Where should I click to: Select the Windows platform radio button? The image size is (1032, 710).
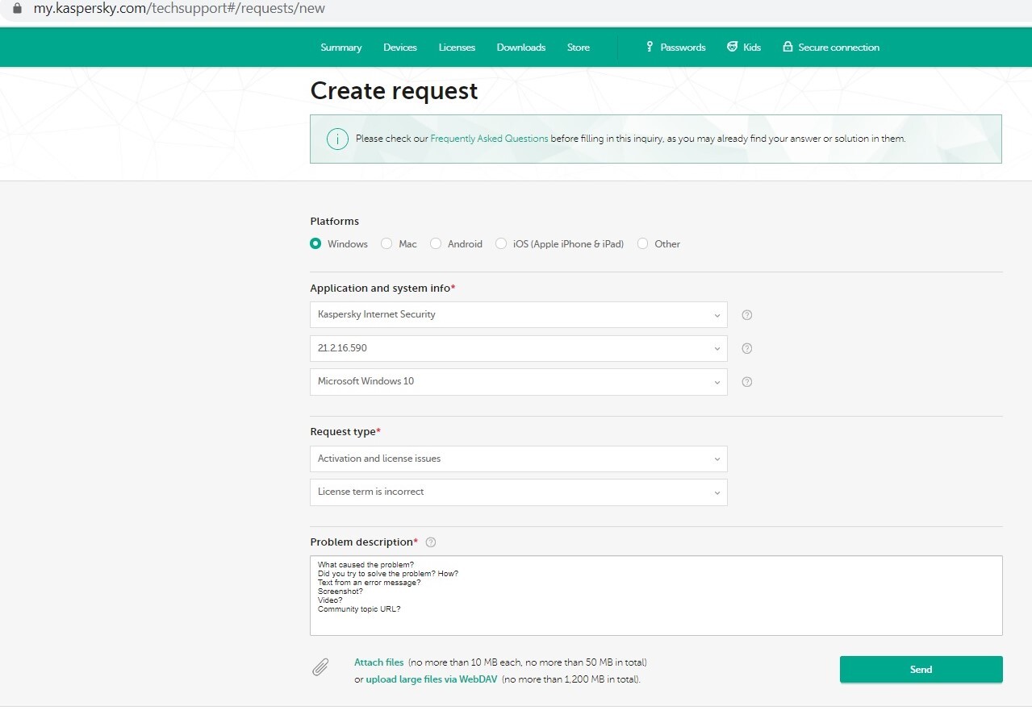(315, 243)
